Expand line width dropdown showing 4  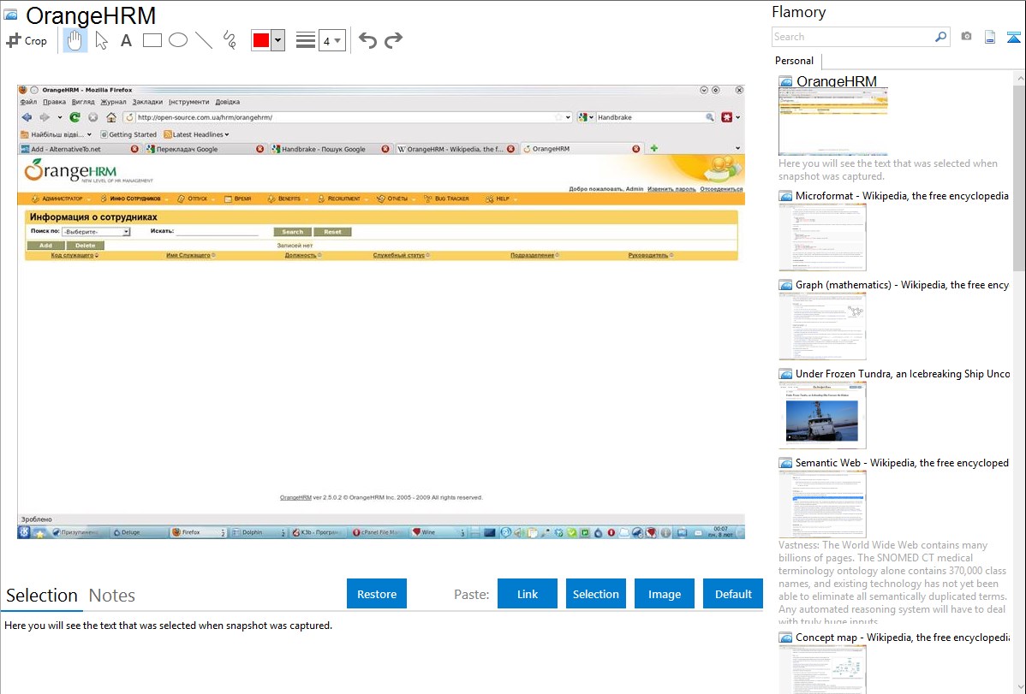pos(331,40)
